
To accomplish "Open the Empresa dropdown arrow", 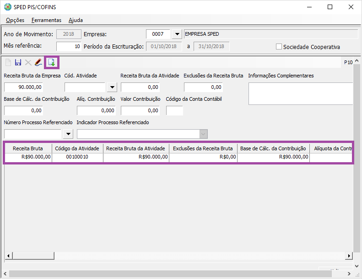I will tap(177, 34).
